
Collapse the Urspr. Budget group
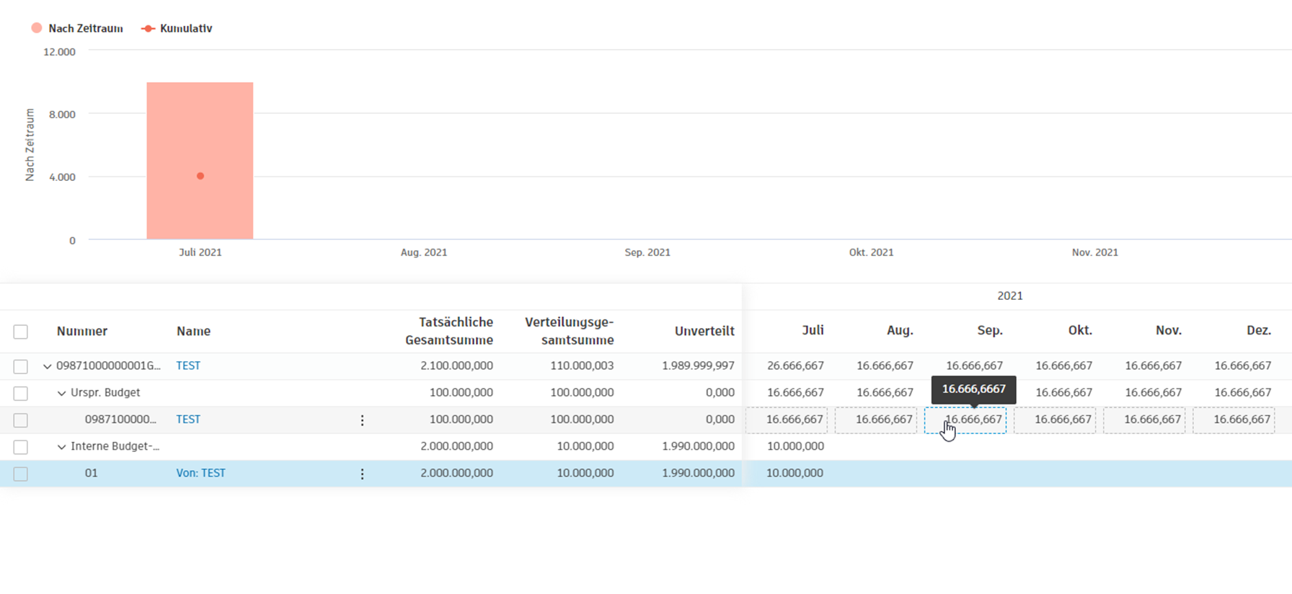61,393
